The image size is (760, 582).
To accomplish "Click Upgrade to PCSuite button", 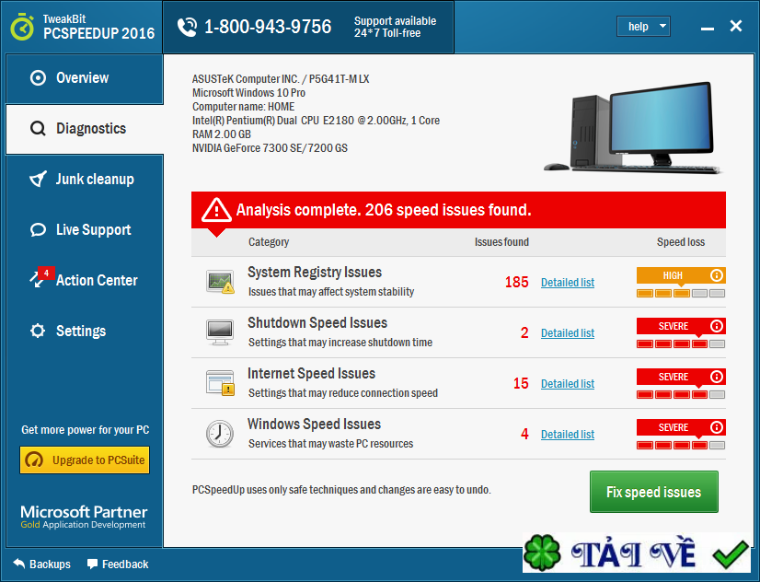I will 85,460.
